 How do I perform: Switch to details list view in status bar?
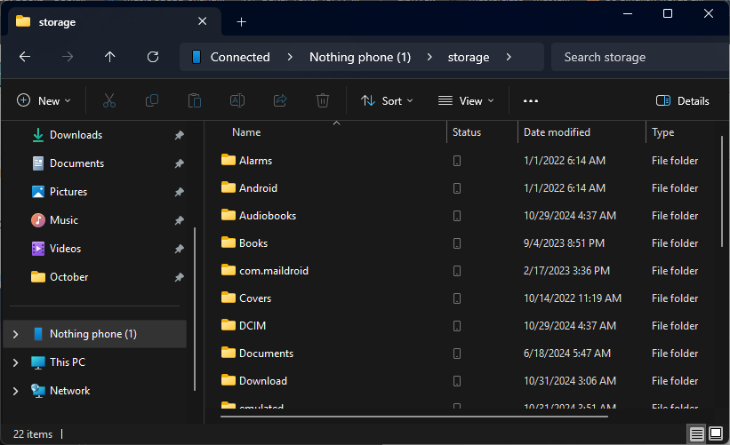(x=697, y=433)
